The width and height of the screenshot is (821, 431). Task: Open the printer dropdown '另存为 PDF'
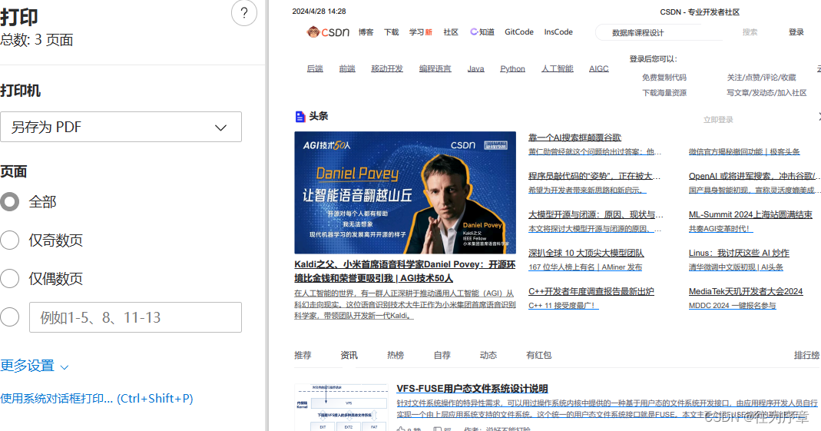[121, 127]
